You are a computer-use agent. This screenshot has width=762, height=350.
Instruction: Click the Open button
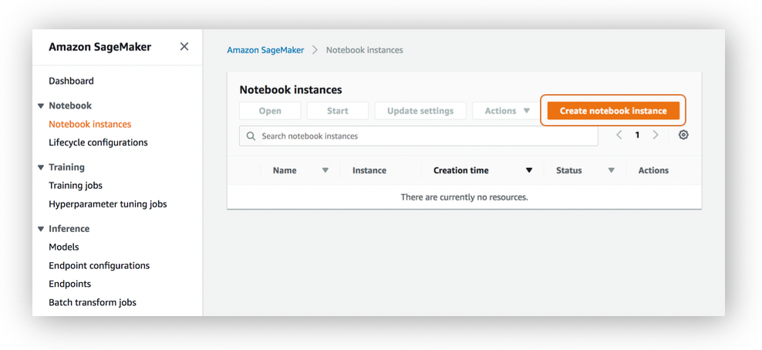point(270,111)
